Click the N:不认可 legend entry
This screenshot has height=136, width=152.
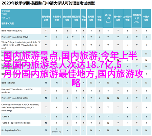[x=6, y=18]
